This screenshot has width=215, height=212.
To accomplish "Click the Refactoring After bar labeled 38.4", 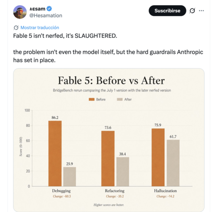I will click(123, 172).
